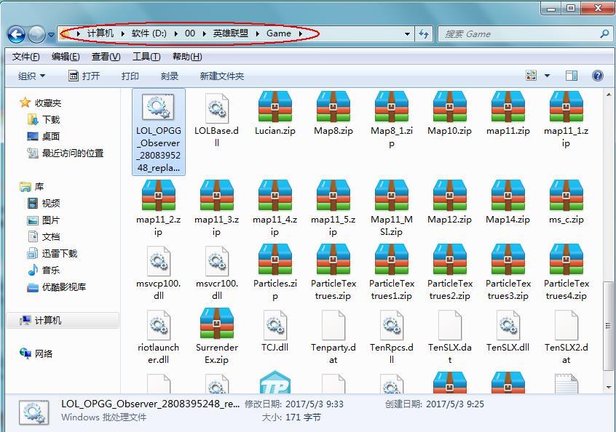
Task: Expand the 组织 dropdown
Action: pyautogui.click(x=31, y=76)
